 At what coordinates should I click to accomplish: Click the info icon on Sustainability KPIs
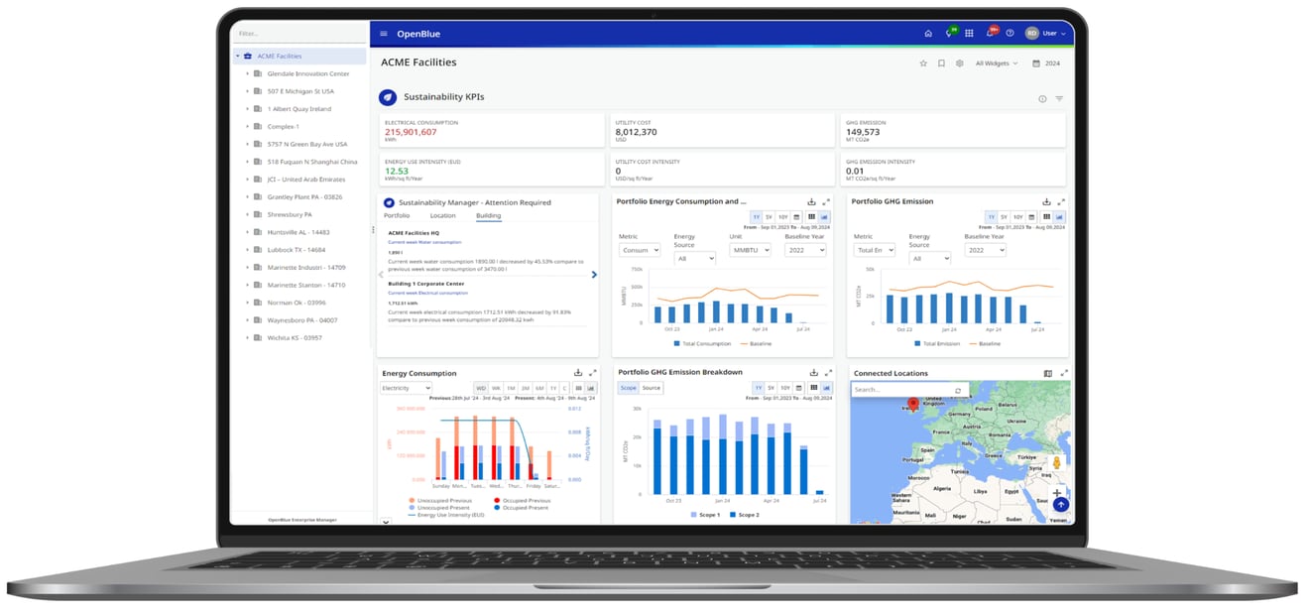pos(1042,98)
